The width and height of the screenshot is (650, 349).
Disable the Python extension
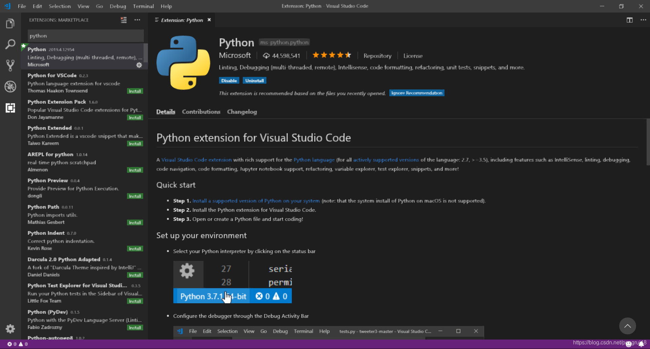229,80
